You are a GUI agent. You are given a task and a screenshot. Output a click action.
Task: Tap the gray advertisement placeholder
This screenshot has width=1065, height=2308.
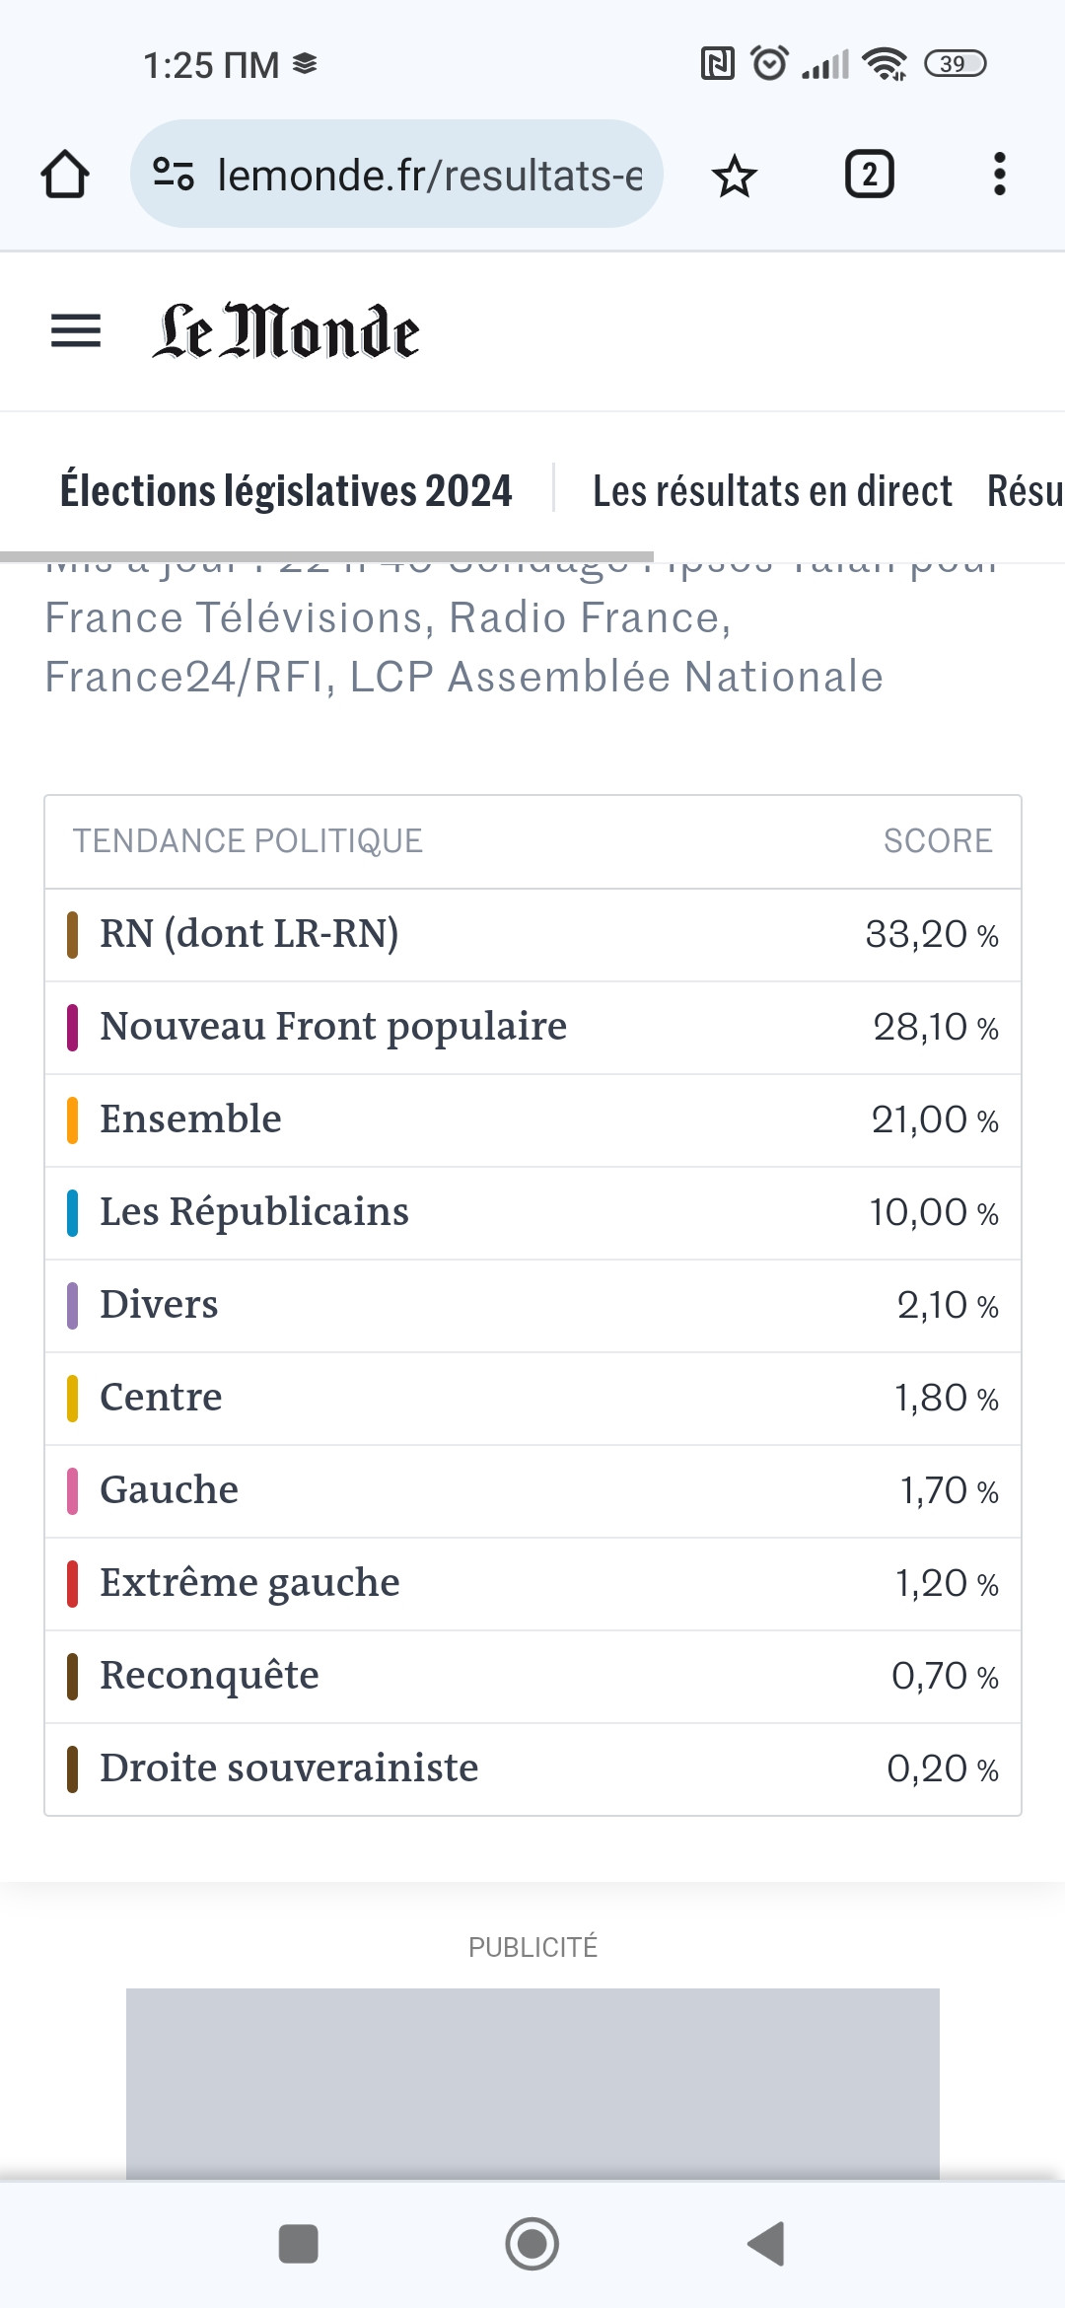[x=532, y=2083]
